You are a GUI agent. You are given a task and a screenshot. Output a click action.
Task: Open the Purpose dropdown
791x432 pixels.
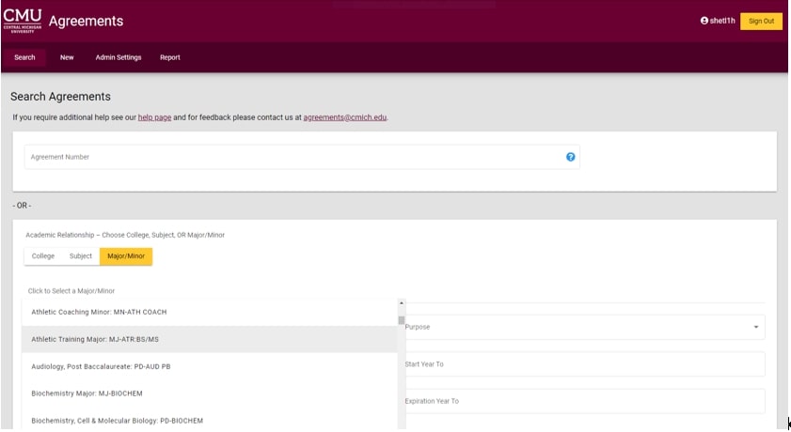[x=584, y=327]
